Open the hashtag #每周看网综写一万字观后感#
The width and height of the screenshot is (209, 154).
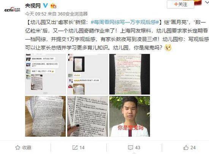pos(125,22)
